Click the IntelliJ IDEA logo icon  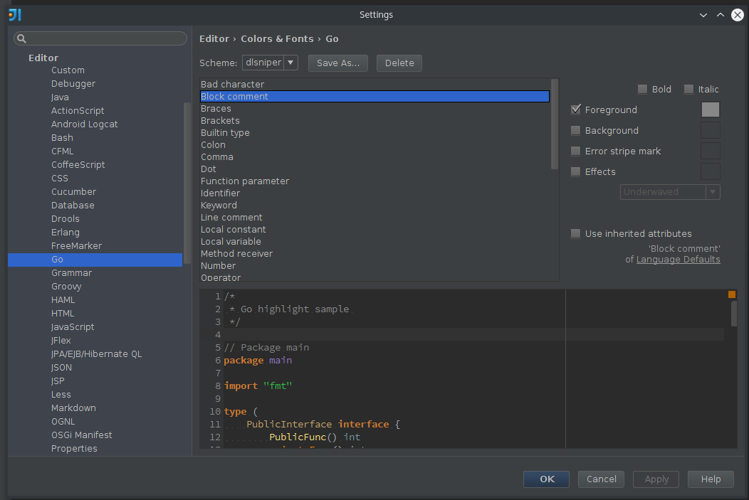click(14, 14)
